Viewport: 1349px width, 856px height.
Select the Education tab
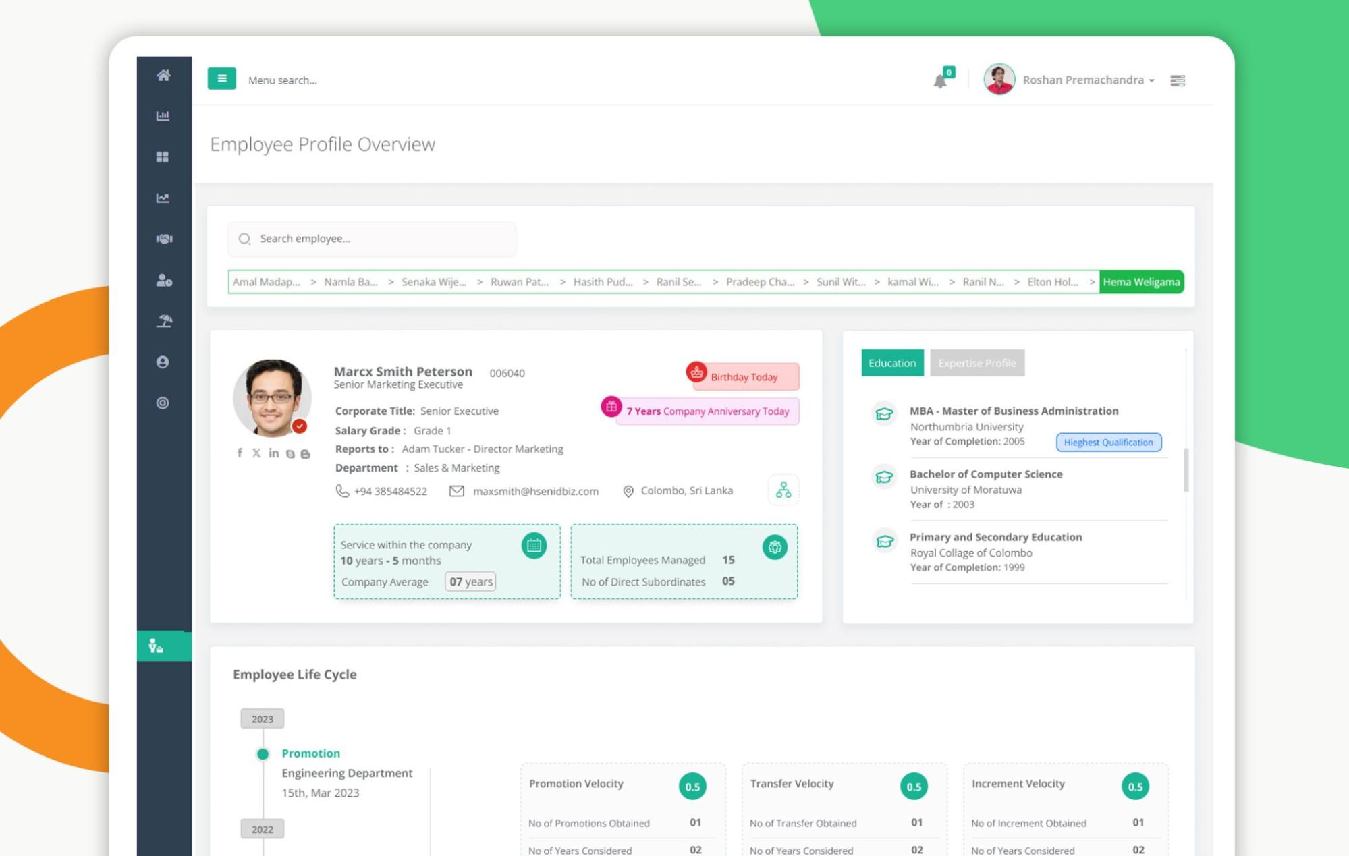tap(891, 363)
